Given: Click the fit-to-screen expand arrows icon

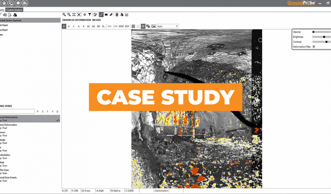Looking at the screenshot, I should (74, 15).
